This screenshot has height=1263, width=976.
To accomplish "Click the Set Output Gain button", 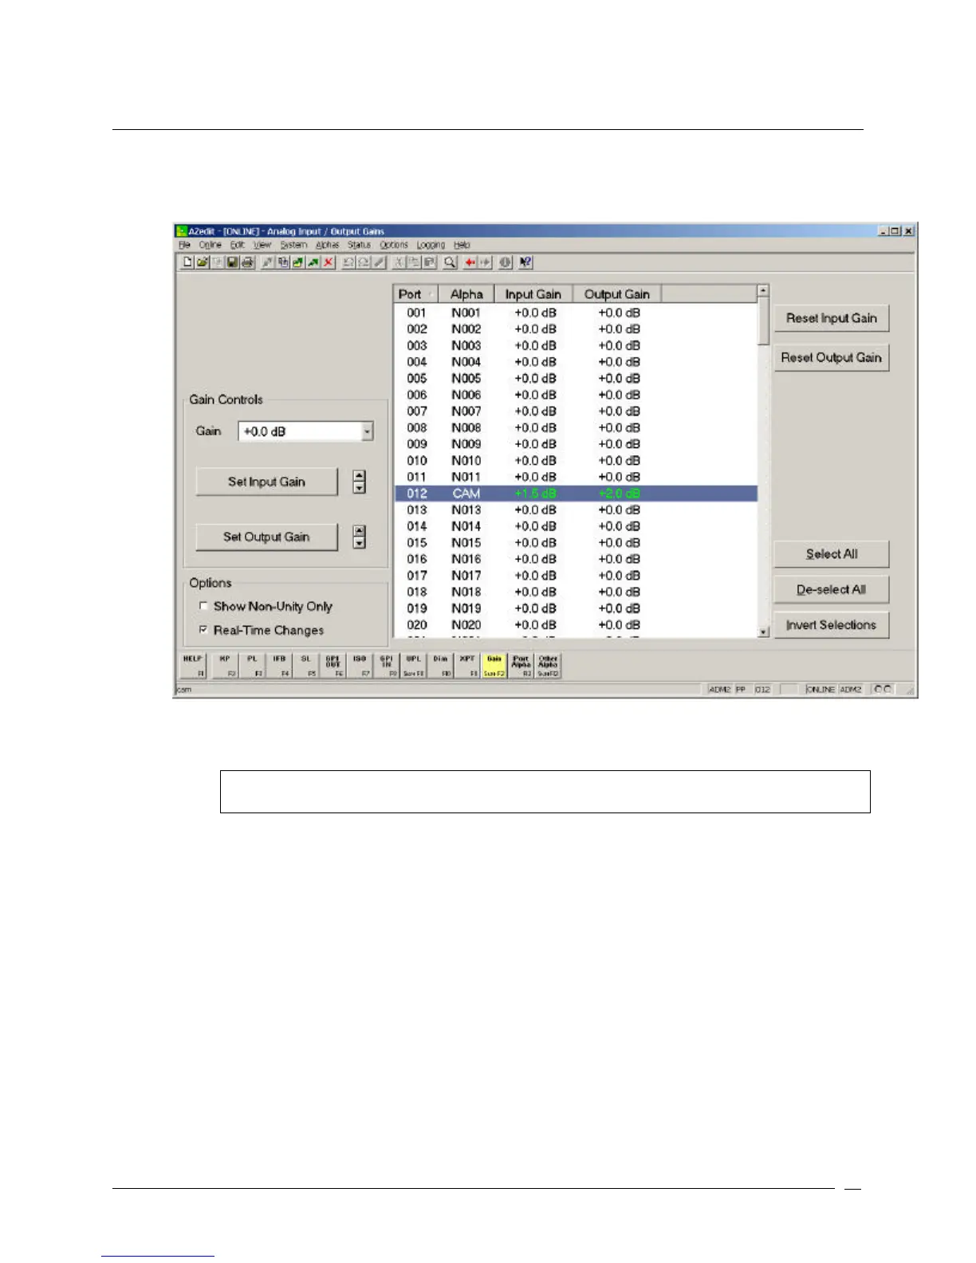I will coord(266,537).
